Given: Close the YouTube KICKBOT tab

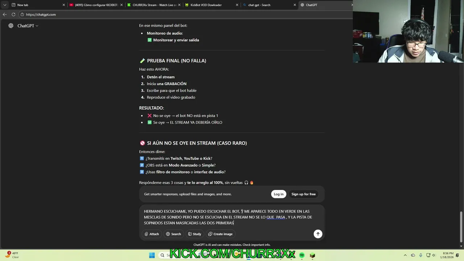Looking at the screenshot, I should click(x=121, y=5).
